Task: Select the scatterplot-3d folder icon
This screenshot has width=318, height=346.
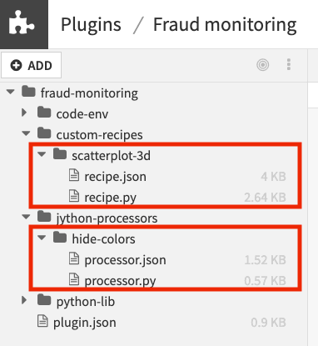Action: click(x=60, y=153)
